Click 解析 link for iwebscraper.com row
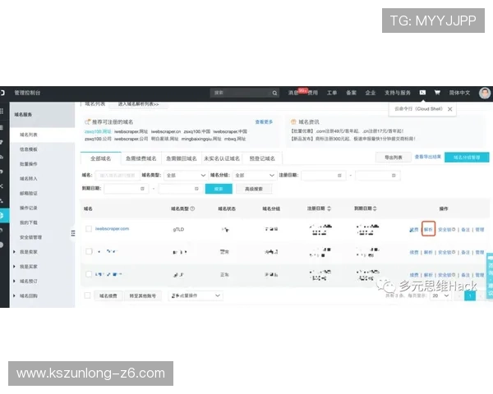 tap(428, 229)
